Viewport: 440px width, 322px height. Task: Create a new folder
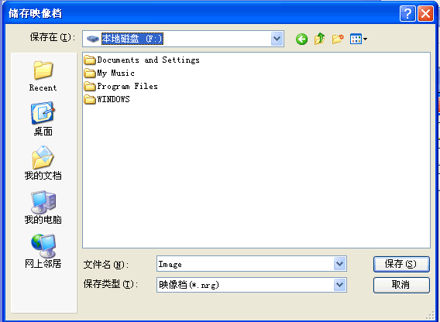(x=338, y=39)
